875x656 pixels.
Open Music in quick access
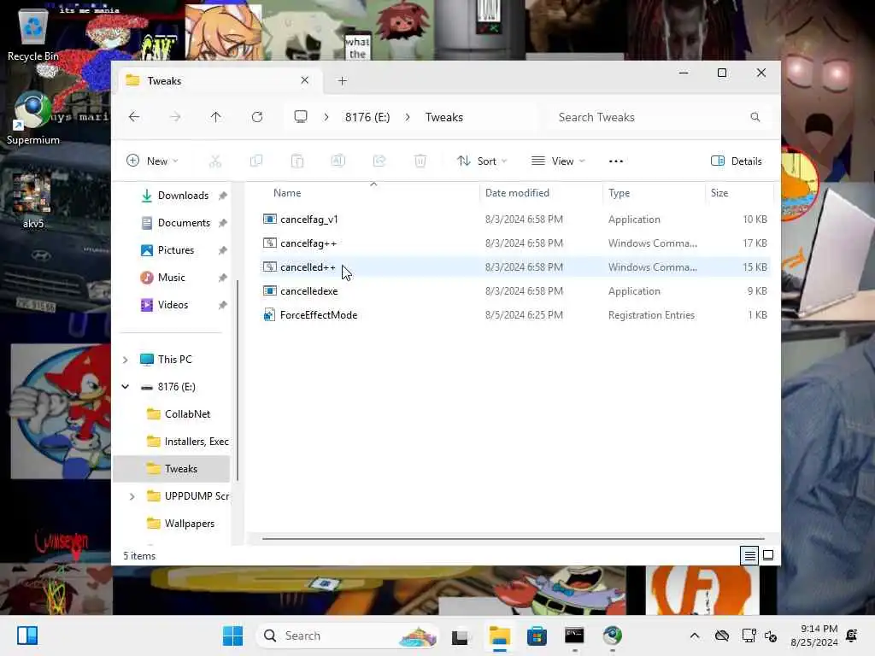(x=171, y=278)
